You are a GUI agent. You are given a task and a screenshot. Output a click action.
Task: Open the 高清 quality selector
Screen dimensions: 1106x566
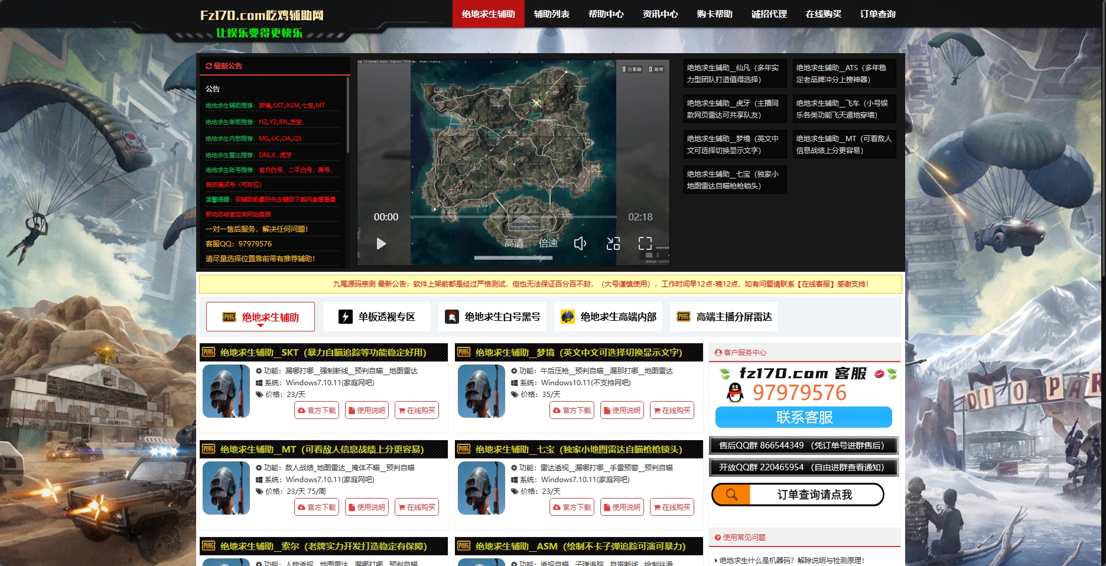(514, 243)
